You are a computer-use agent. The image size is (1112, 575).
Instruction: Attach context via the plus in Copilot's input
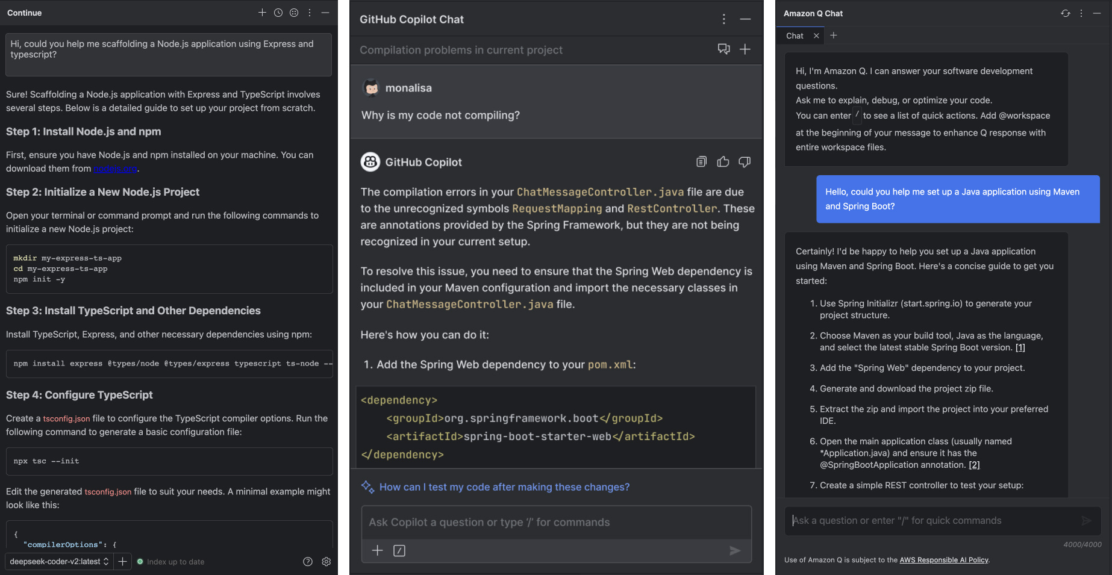tap(377, 550)
